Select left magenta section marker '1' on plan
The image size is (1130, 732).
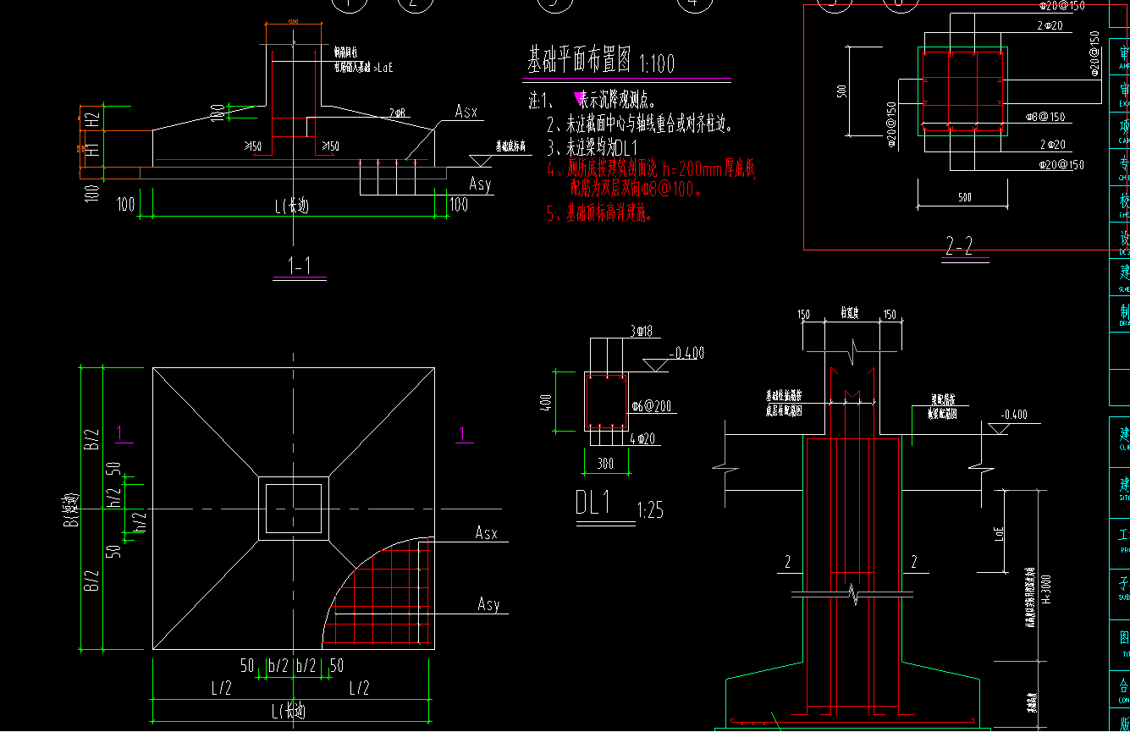[x=119, y=434]
